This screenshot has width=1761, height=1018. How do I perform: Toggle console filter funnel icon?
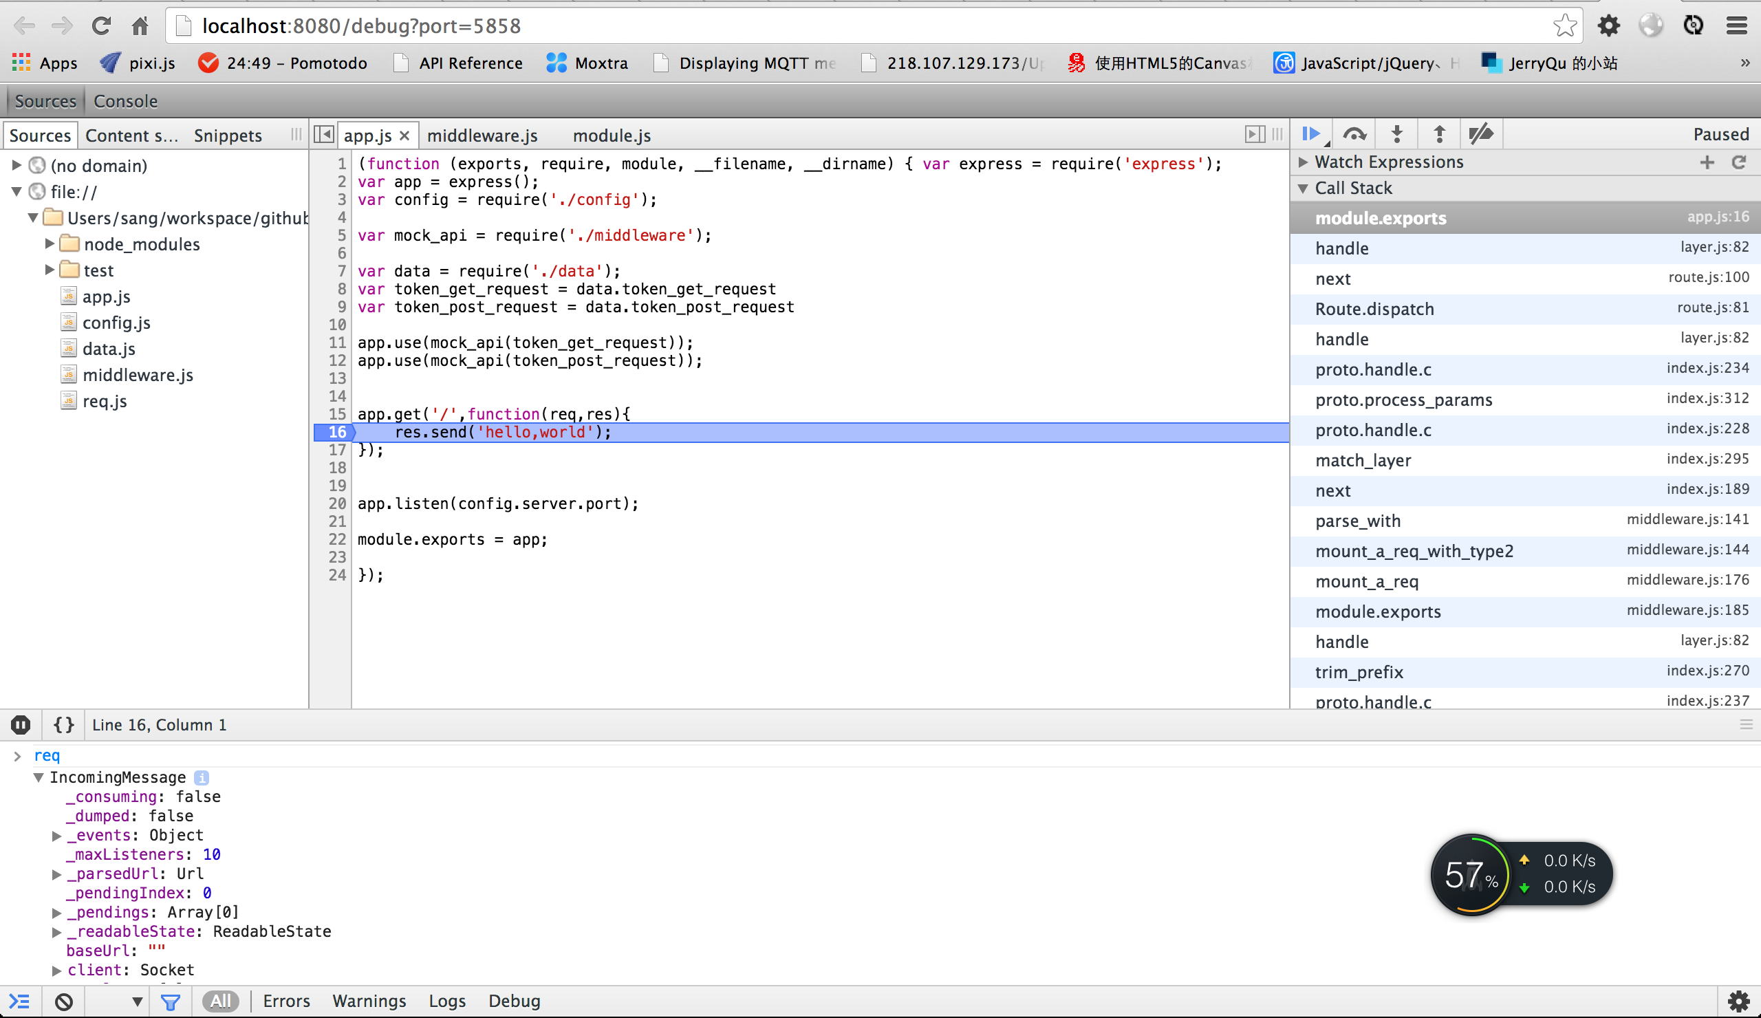click(x=171, y=1001)
